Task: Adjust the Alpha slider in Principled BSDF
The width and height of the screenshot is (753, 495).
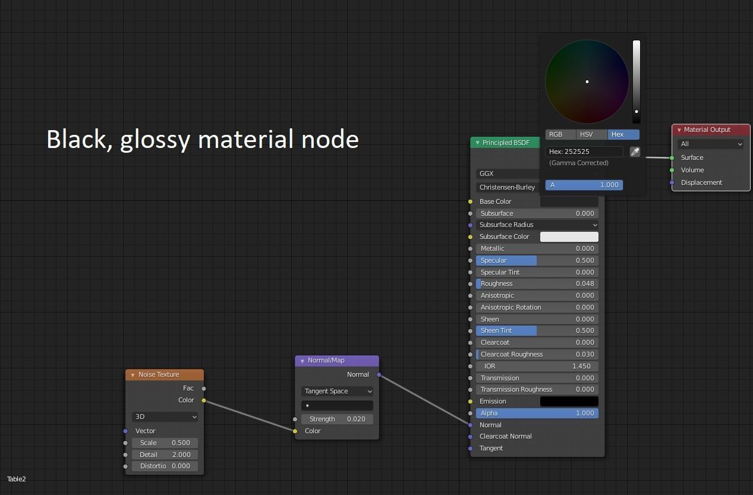Action: tap(537, 413)
